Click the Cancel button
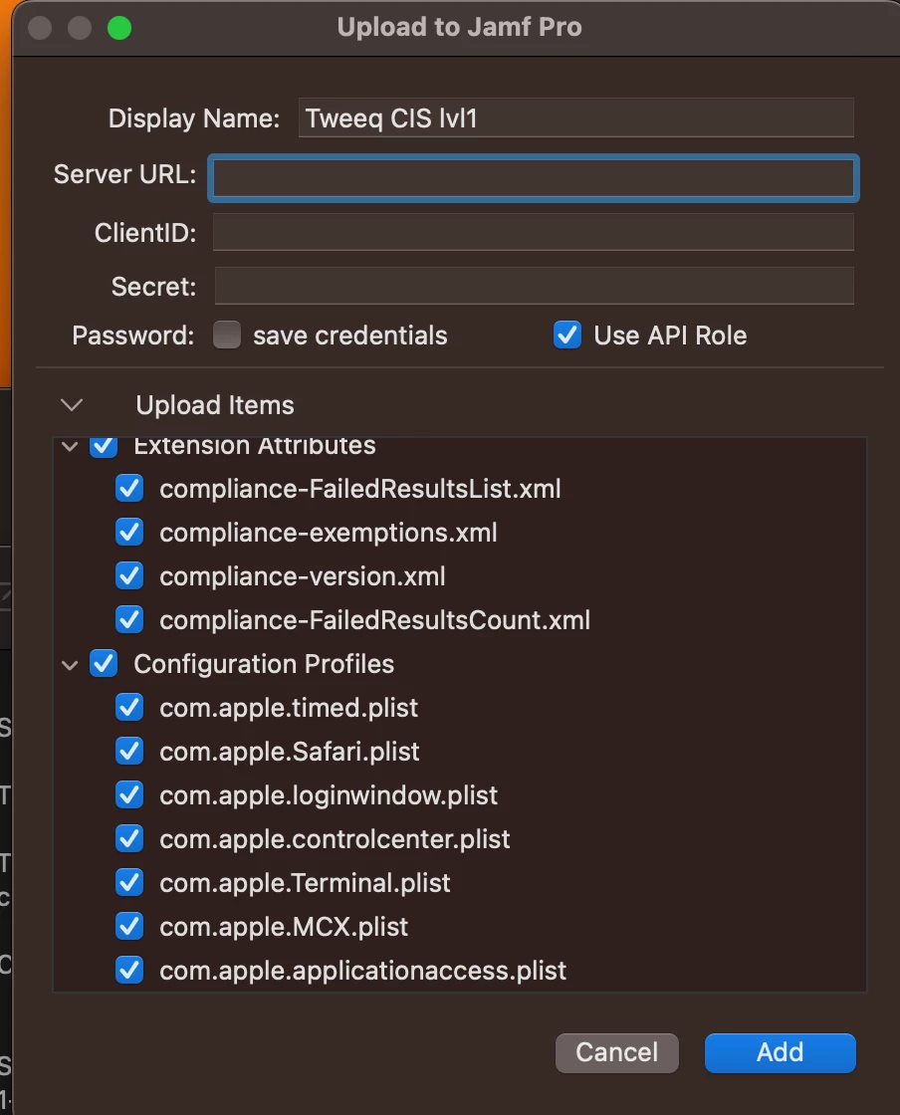Image resolution: width=900 pixels, height=1115 pixels. pyautogui.click(x=617, y=1052)
